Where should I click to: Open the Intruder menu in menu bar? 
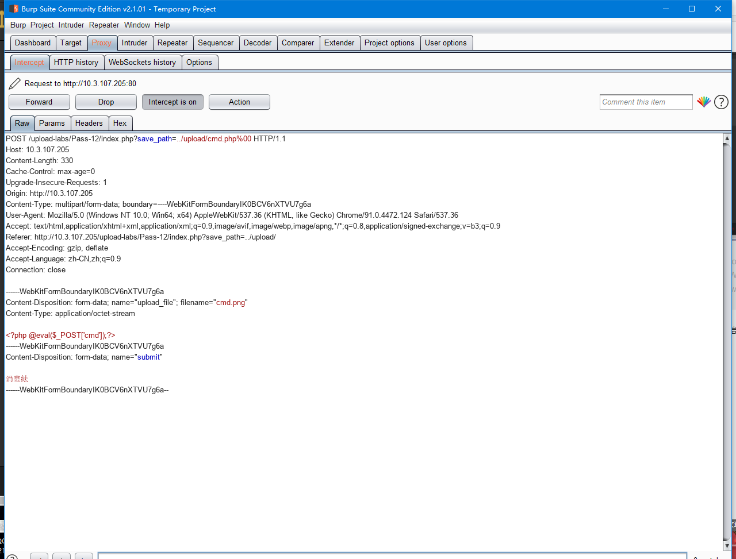coord(71,25)
